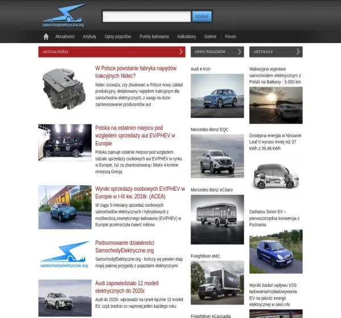Viewport: 341px width, 318px height.
Task: Click the home icon in navigation bar
Action: pyautogui.click(x=46, y=36)
